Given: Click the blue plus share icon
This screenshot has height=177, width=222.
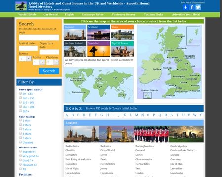Looking at the screenshot, I should (x=185, y=7).
